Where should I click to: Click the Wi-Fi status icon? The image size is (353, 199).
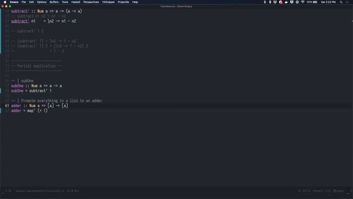[303, 2]
